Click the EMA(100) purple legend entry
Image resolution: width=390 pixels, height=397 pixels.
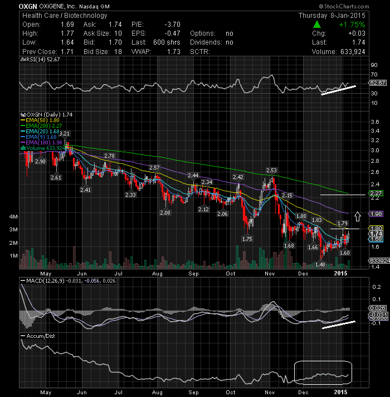(x=41, y=143)
